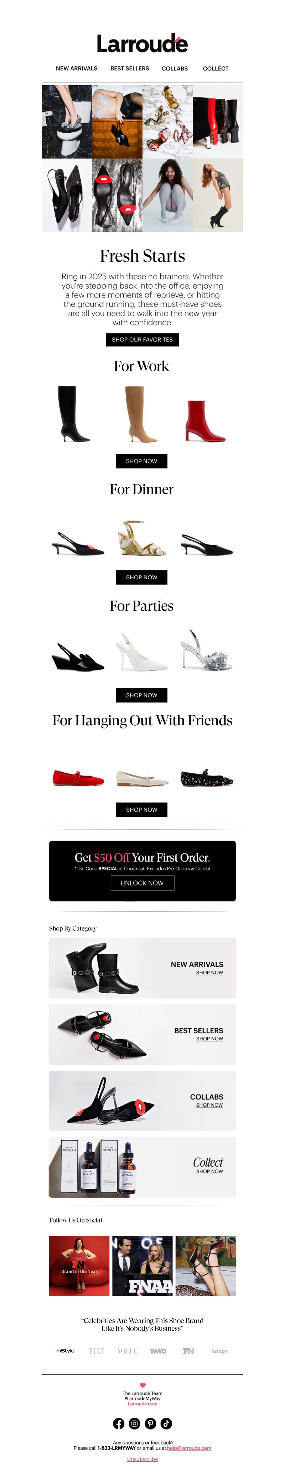Open the TikTok social icon
This screenshot has width=285, height=1472.
166,1423
